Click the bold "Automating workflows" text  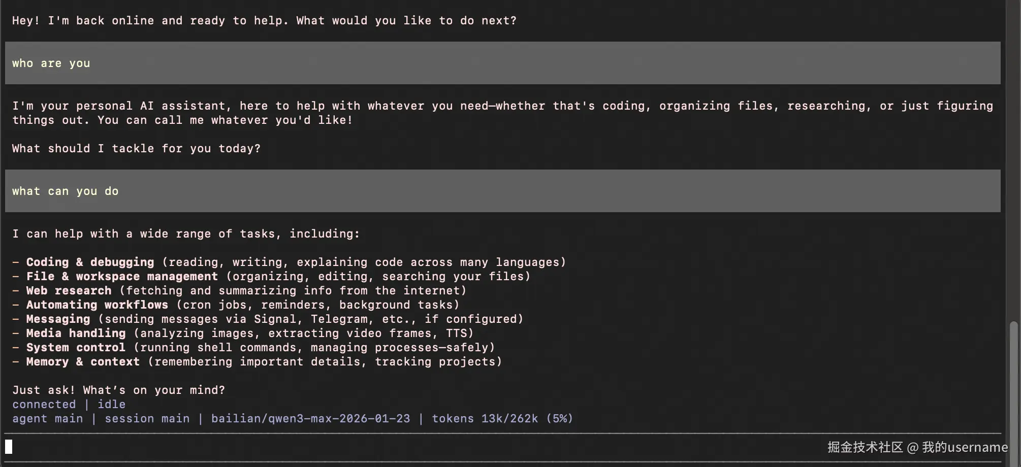pos(97,305)
